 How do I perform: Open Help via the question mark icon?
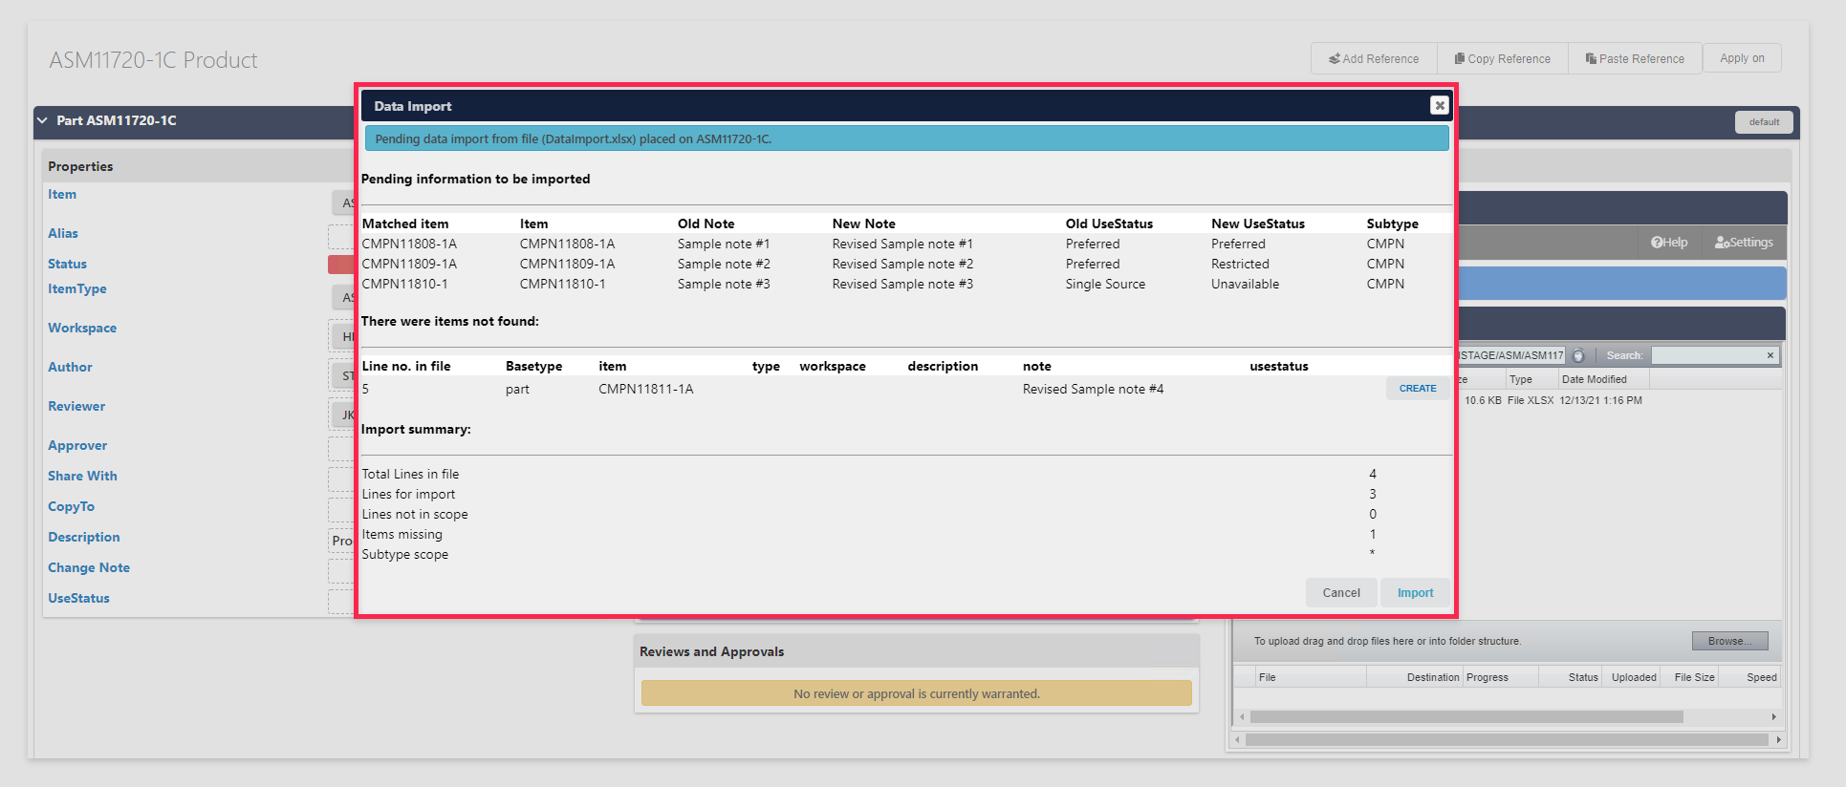coord(1669,243)
